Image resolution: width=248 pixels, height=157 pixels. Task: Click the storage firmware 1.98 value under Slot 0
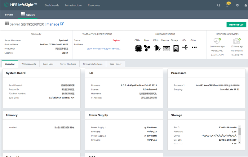coord(234,132)
